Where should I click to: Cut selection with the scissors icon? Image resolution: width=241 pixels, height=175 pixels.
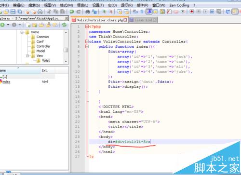tap(49, 12)
